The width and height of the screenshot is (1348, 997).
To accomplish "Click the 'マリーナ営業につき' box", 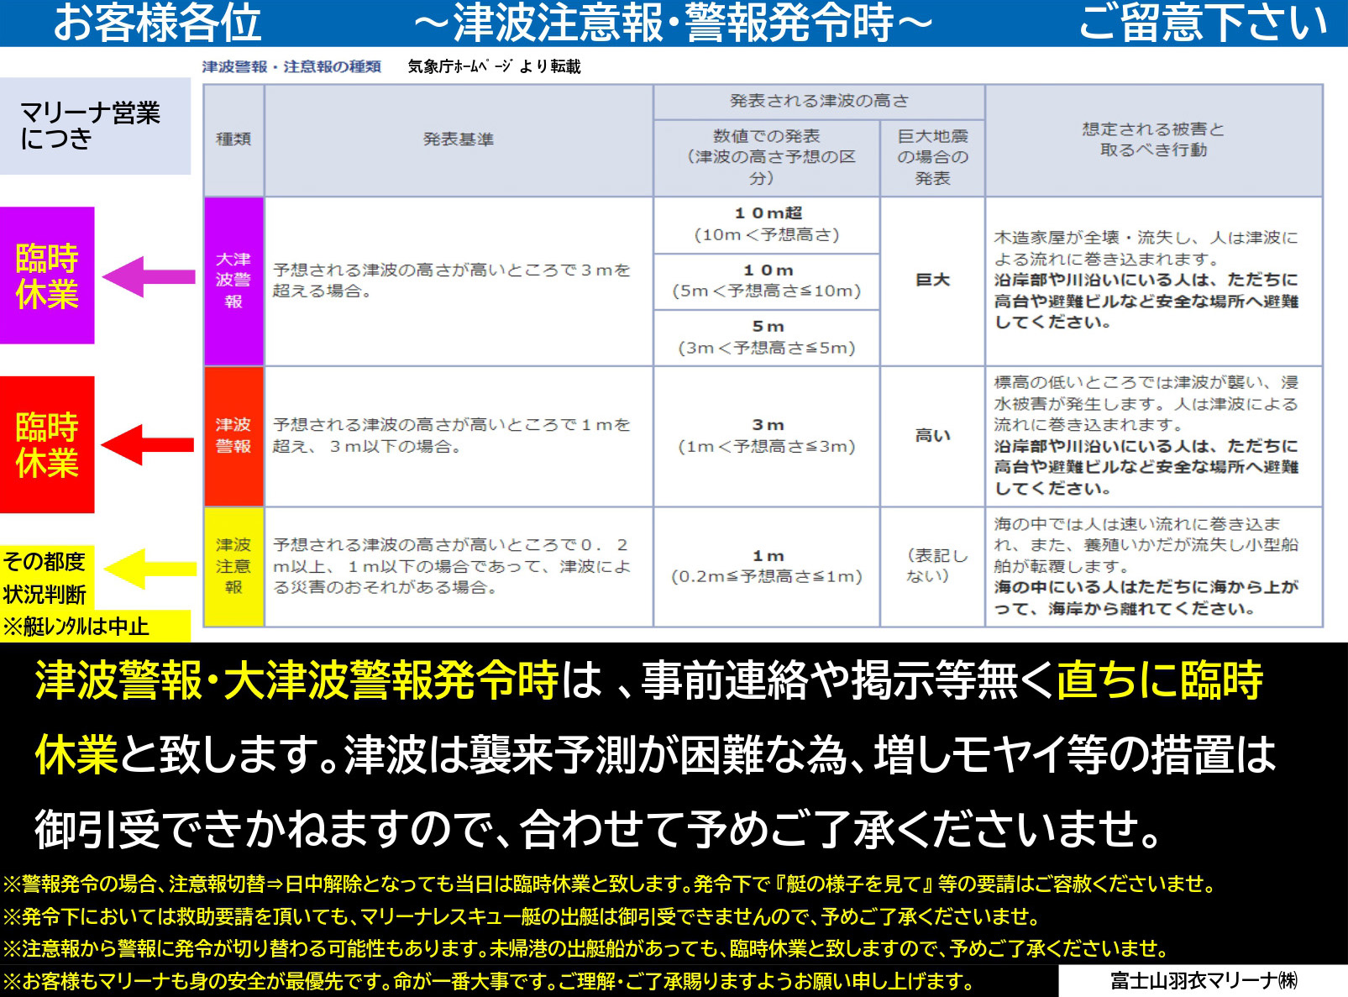I will [x=95, y=126].
